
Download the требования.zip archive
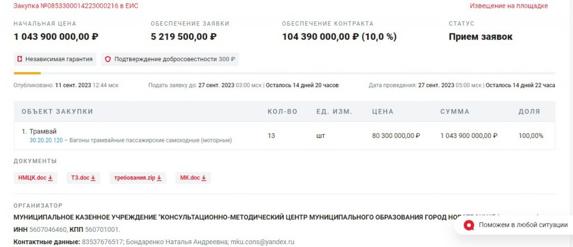click(134, 178)
